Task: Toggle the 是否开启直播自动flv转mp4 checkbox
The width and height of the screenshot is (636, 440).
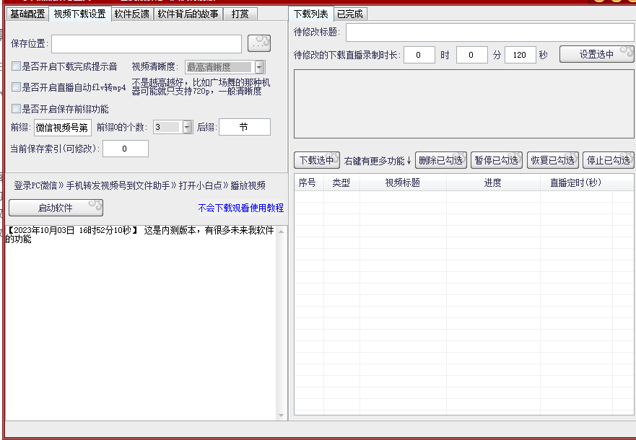Action: pyautogui.click(x=16, y=87)
